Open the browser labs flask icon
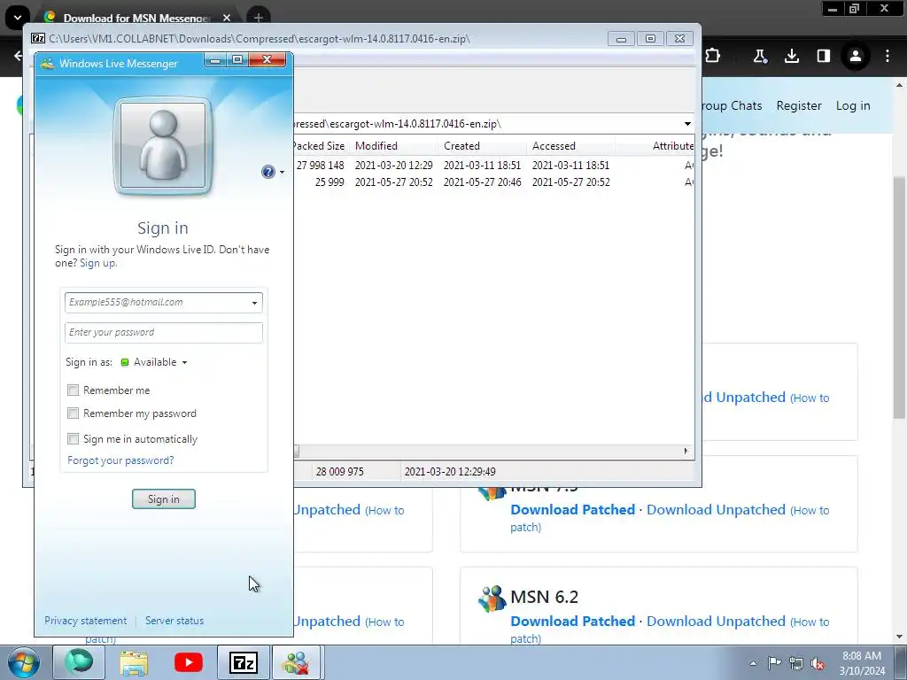This screenshot has height=680, width=907. click(x=759, y=56)
